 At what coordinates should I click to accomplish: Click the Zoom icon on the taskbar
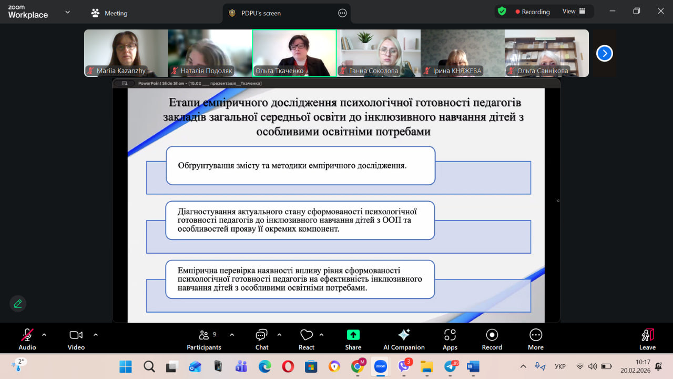381,366
